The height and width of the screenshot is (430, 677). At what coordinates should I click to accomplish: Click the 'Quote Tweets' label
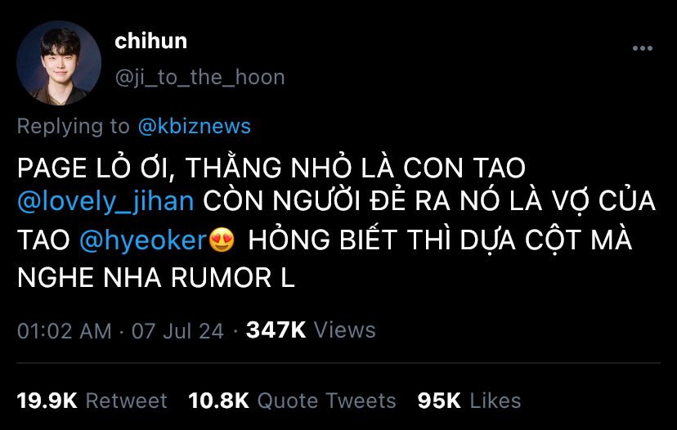point(326,401)
